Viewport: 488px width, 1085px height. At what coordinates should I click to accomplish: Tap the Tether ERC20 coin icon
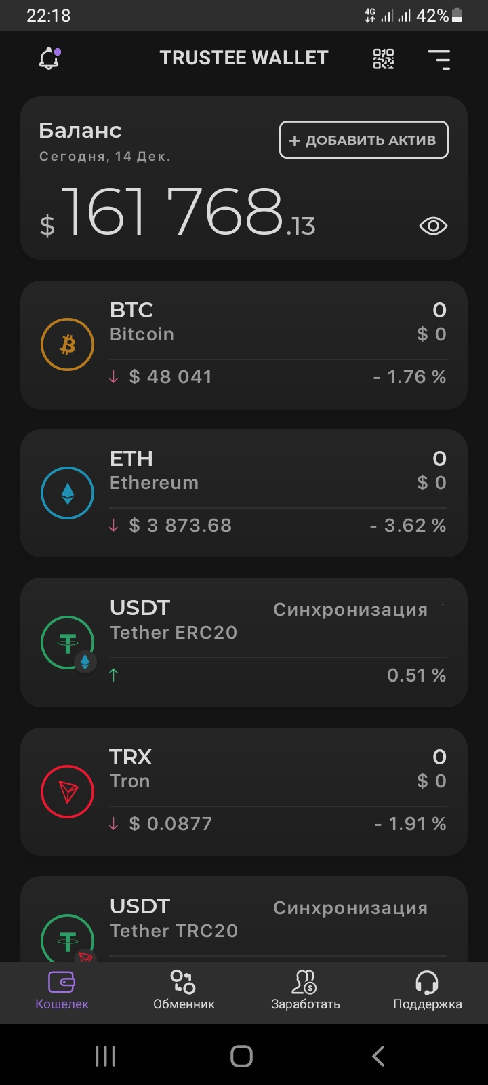click(68, 643)
